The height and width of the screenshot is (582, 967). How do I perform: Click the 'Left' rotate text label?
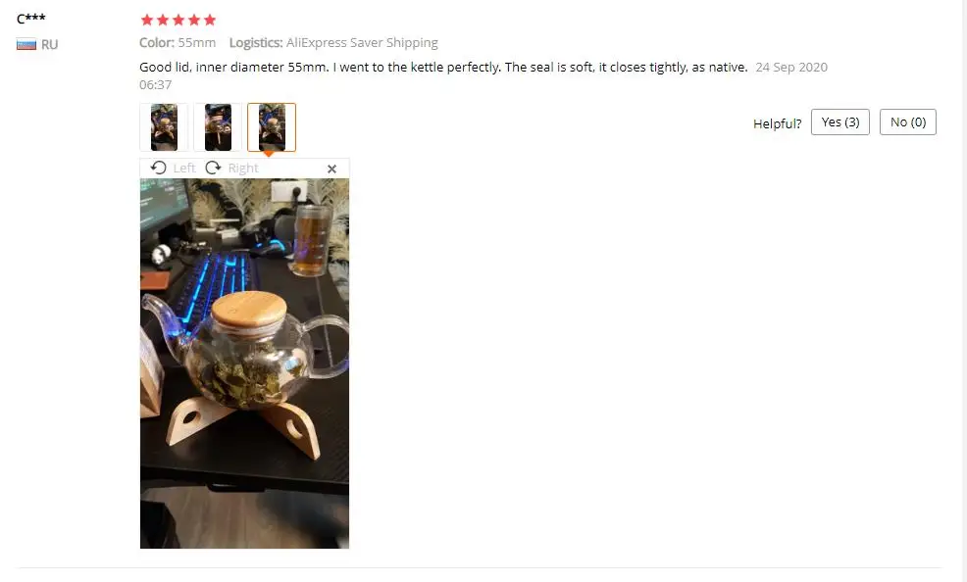[183, 169]
